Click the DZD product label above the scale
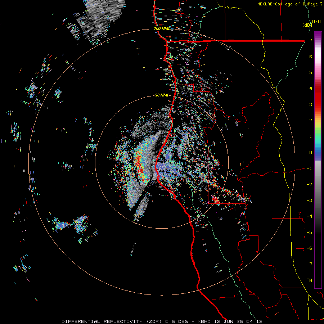 316,22
